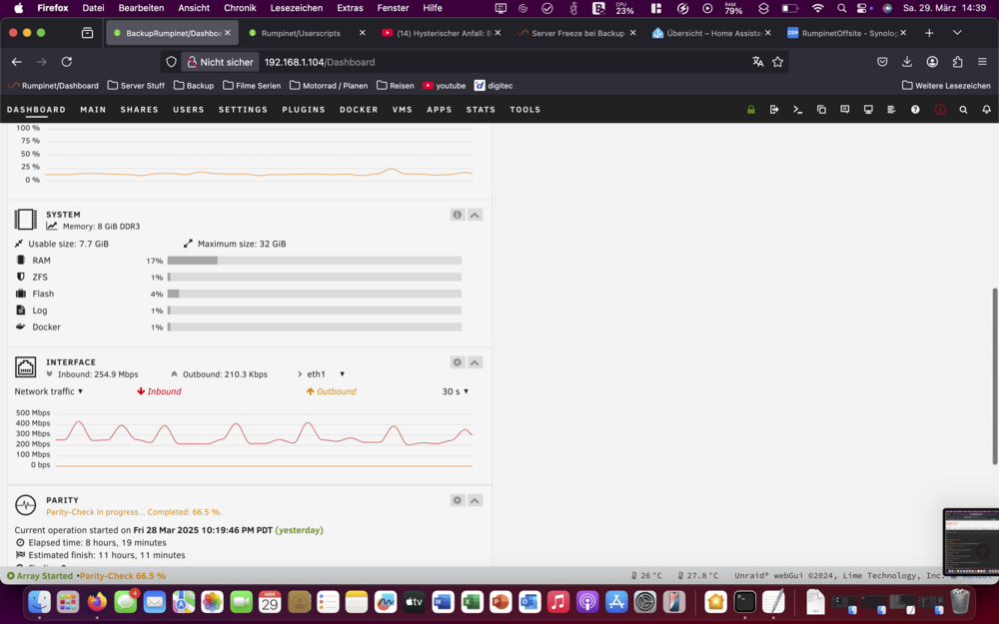Click the Inbound legend label
The height and width of the screenshot is (624, 999).
tap(159, 391)
